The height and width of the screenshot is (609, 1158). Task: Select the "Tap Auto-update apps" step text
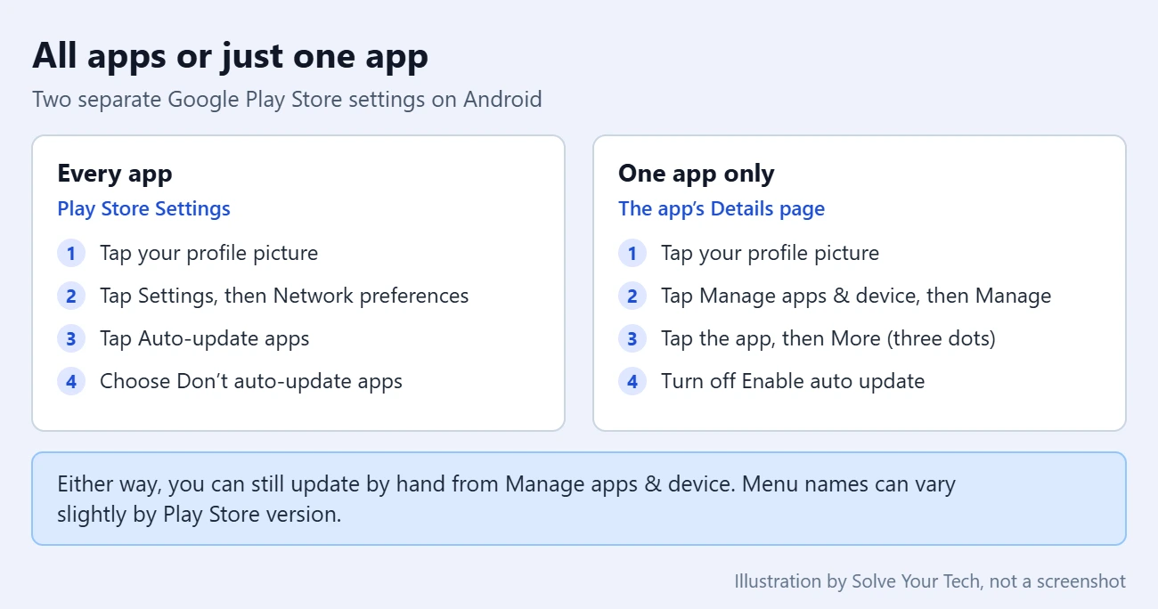click(x=204, y=338)
